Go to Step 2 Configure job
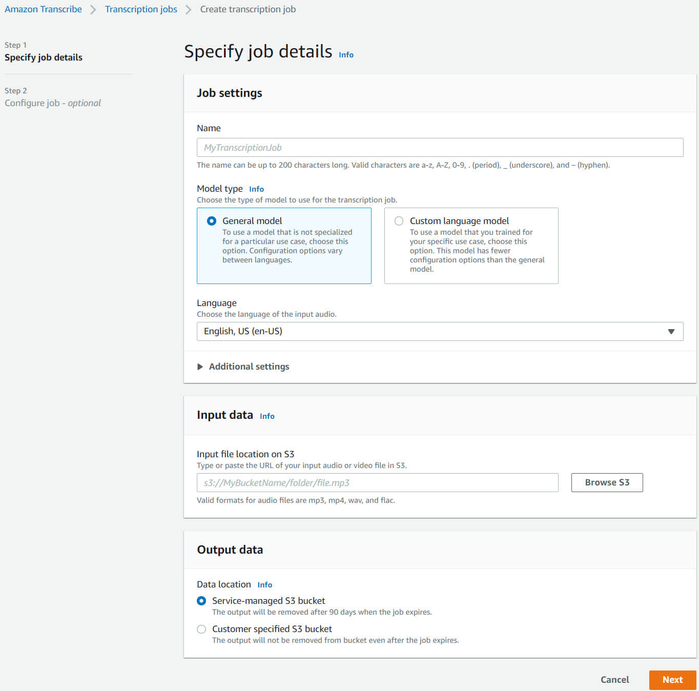This screenshot has width=699, height=691. click(x=53, y=103)
